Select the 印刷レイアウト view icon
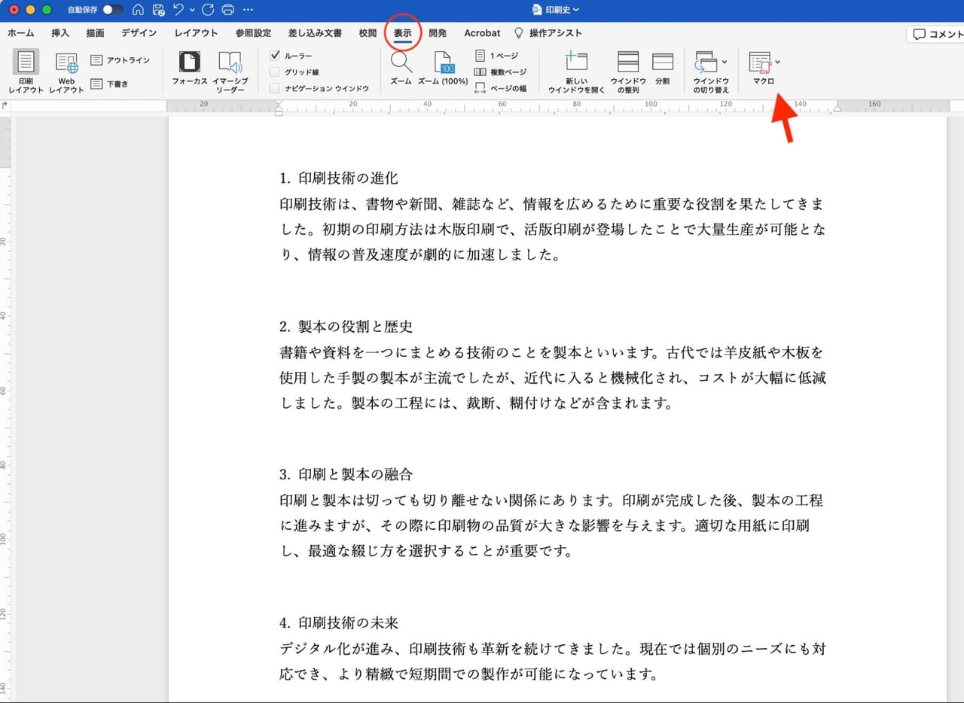The image size is (964, 703). (26, 62)
